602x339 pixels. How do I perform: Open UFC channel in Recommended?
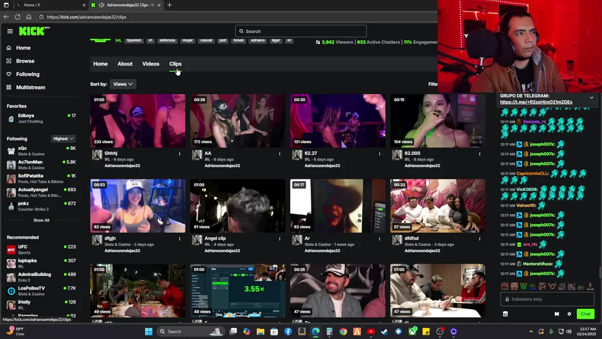[x=41, y=250]
